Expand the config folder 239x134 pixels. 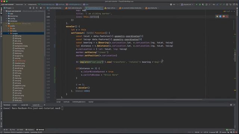(x=6, y=19)
